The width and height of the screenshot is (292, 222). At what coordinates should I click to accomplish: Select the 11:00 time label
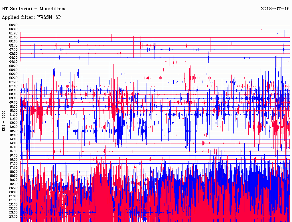(13, 115)
